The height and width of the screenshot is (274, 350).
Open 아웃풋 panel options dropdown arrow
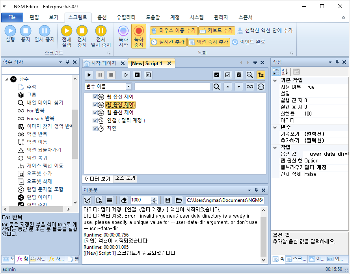(249, 190)
